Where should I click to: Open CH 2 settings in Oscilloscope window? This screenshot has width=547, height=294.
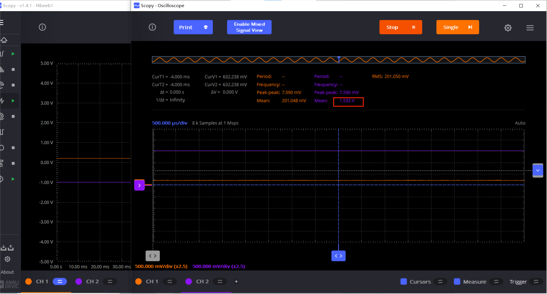tap(220, 281)
